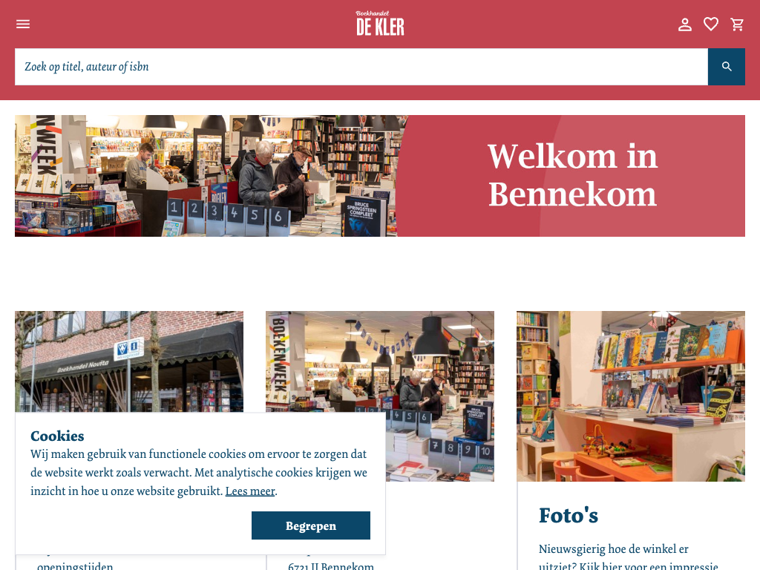This screenshot has height=570, width=760.
Task: Open the Lees meer cookie link
Action: [250, 491]
